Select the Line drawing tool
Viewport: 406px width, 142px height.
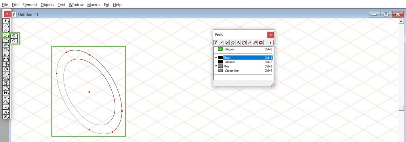(6, 26)
